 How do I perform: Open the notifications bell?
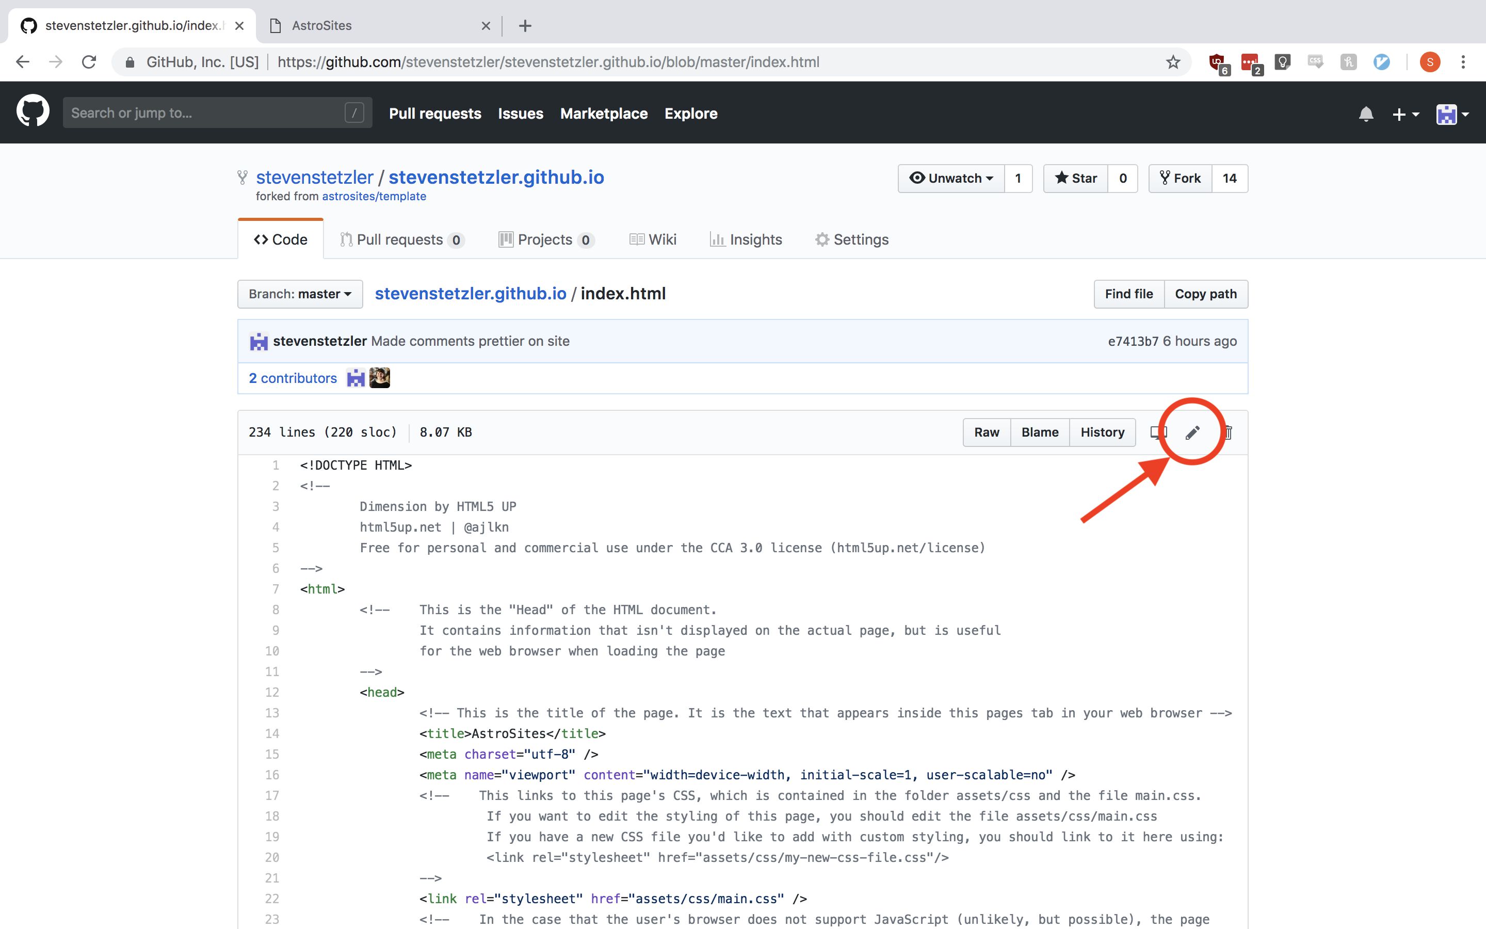click(x=1366, y=114)
